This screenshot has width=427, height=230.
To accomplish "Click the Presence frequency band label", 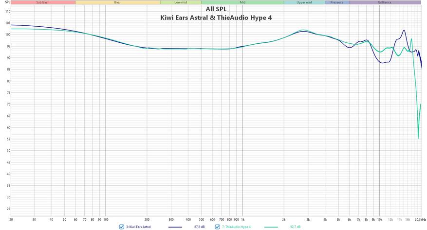I will (x=337, y=2).
